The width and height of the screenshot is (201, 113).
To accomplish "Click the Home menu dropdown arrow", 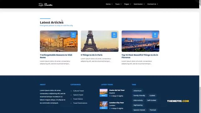I will (112, 4).
